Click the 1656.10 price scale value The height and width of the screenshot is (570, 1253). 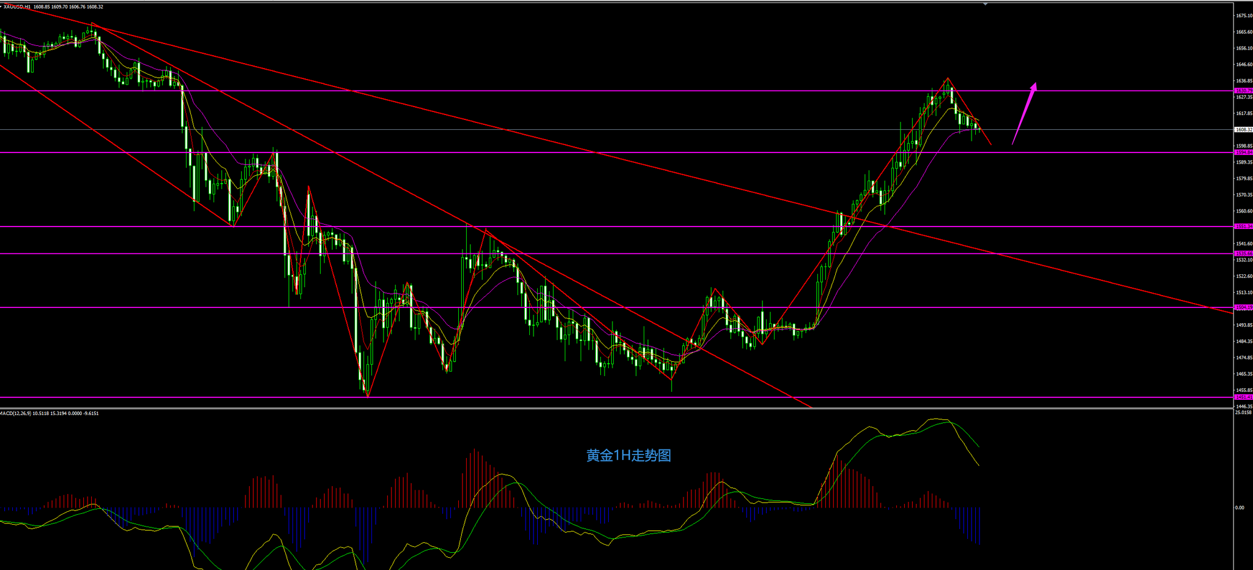[x=1244, y=48]
